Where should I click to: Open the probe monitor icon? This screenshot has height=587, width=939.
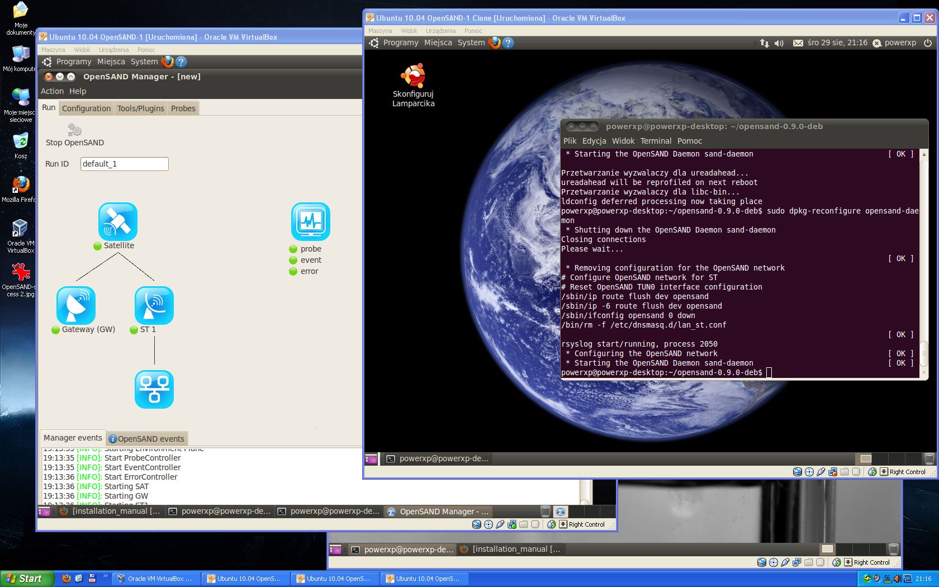[x=310, y=221]
